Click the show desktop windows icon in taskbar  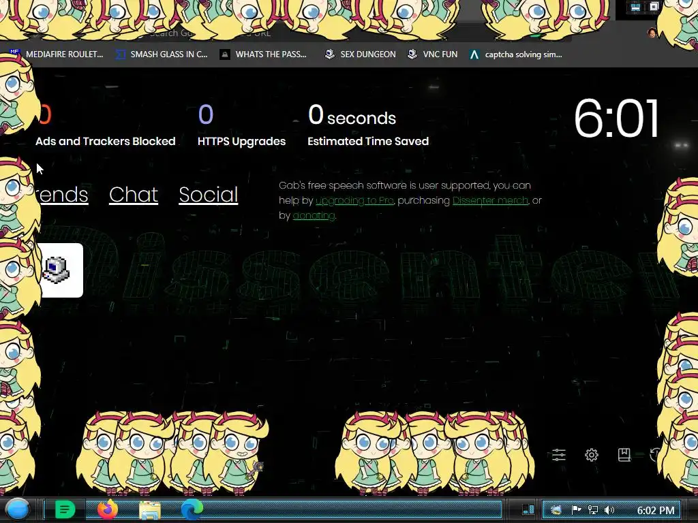coord(528,509)
